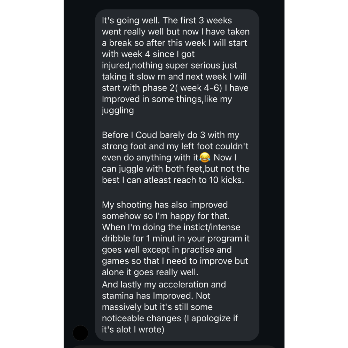
Task: Tap the "My shooting has also improved" line
Action: 165,205
